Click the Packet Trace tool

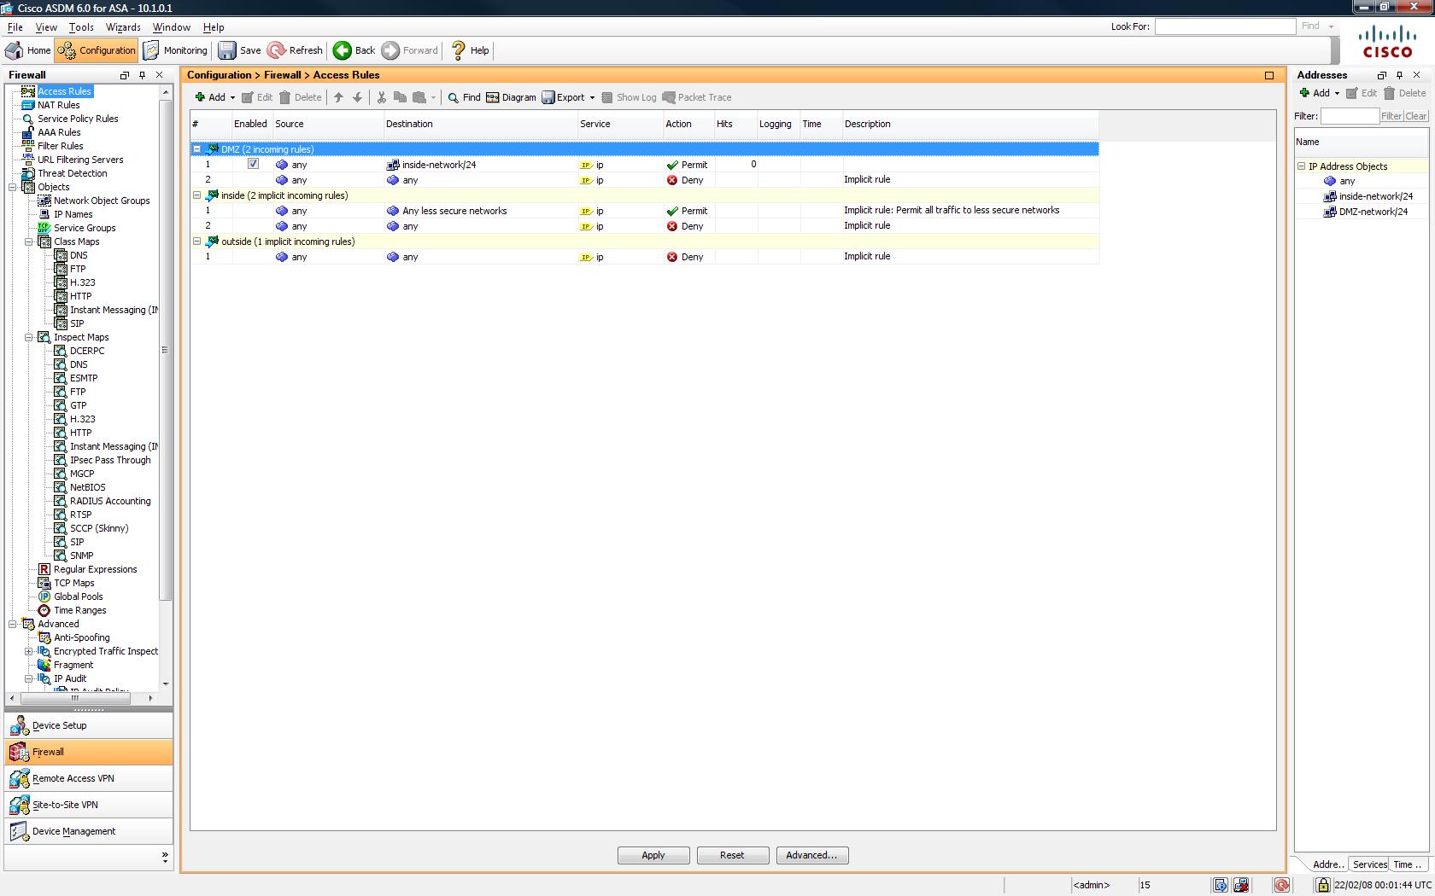(697, 97)
